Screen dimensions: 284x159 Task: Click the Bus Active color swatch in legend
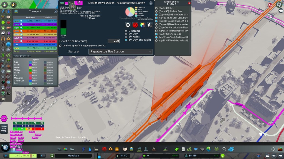pos(31,62)
